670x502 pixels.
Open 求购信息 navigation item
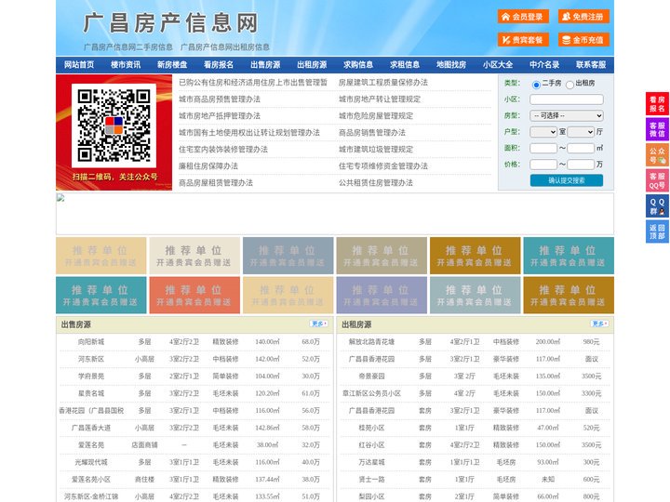click(358, 65)
